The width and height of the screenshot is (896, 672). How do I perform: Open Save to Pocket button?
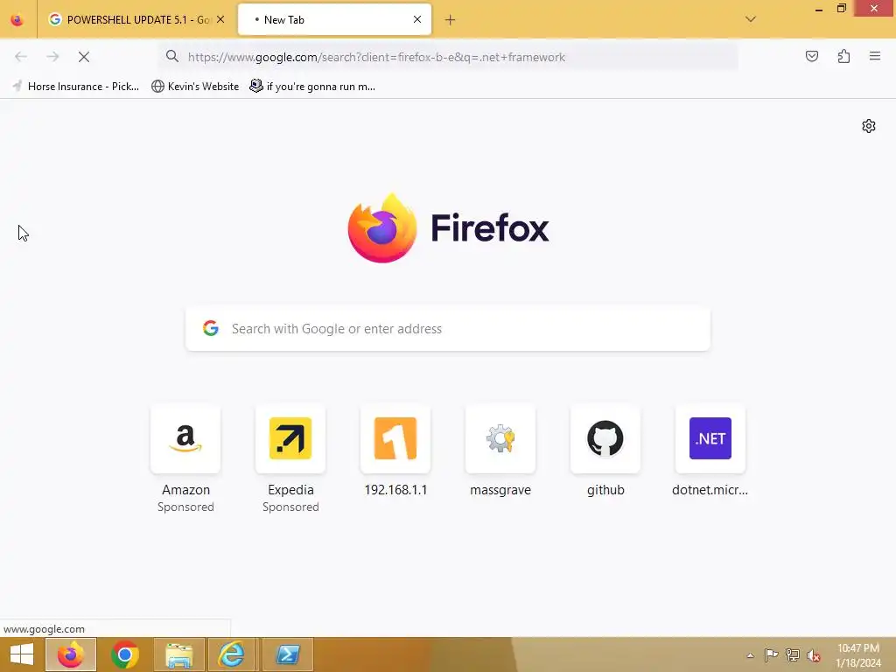(811, 56)
